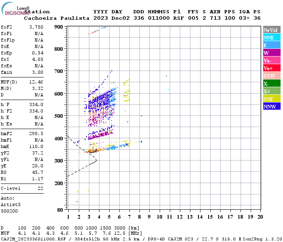Click the DPS-4D CAJ2M 023 text

pyautogui.click(x=170, y=239)
